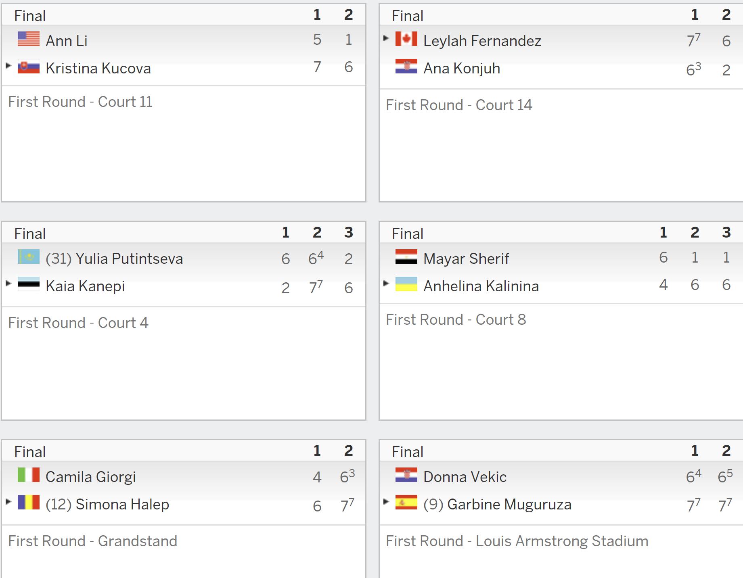This screenshot has width=743, height=578.
Task: Click the Canada flag beside Leylah Fernandez
Action: tap(406, 39)
